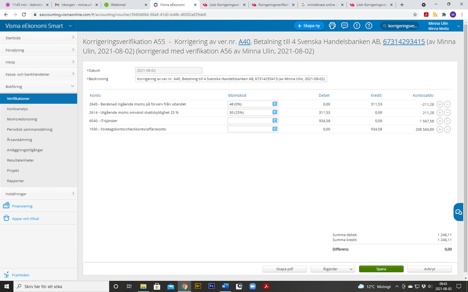This screenshot has width=468, height=292.
Task: Reload the browser page
Action: (24, 15)
